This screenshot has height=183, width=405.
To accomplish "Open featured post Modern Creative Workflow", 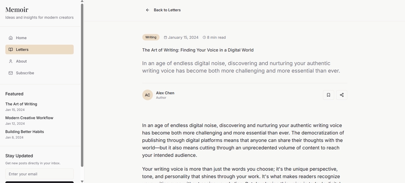I will coord(29,118).
